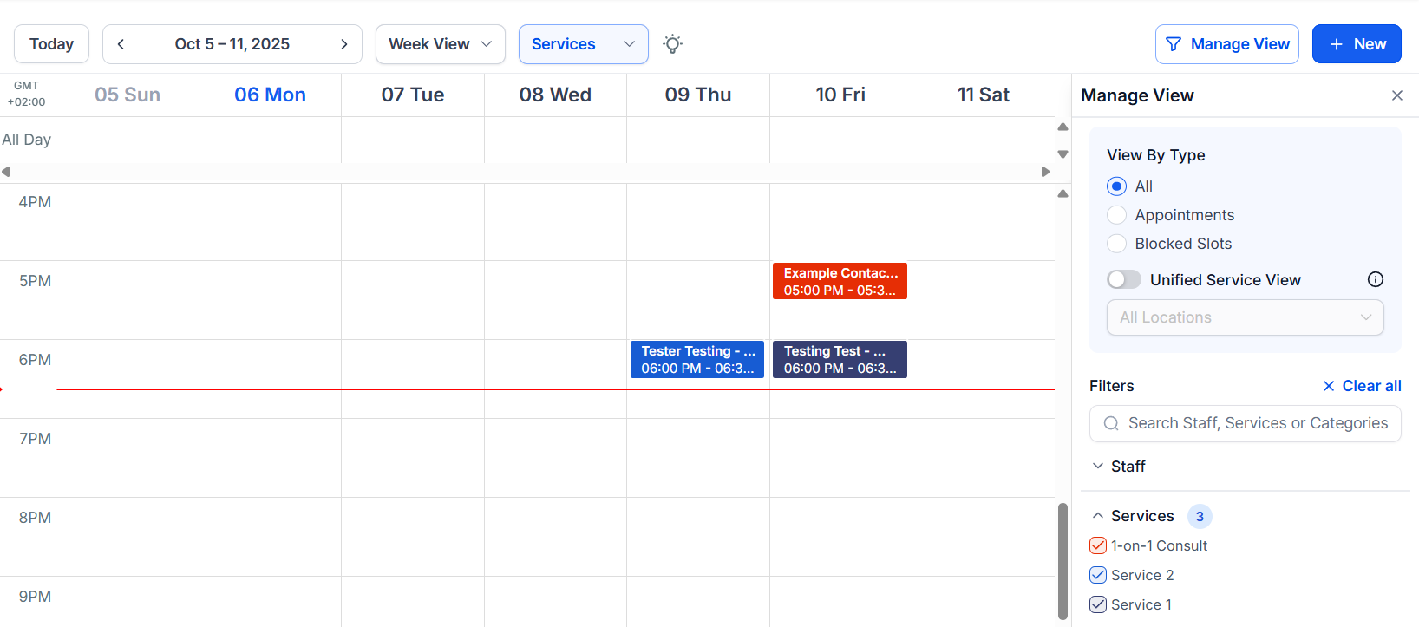Click the next week arrow
This screenshot has width=1419, height=627.
344,43
